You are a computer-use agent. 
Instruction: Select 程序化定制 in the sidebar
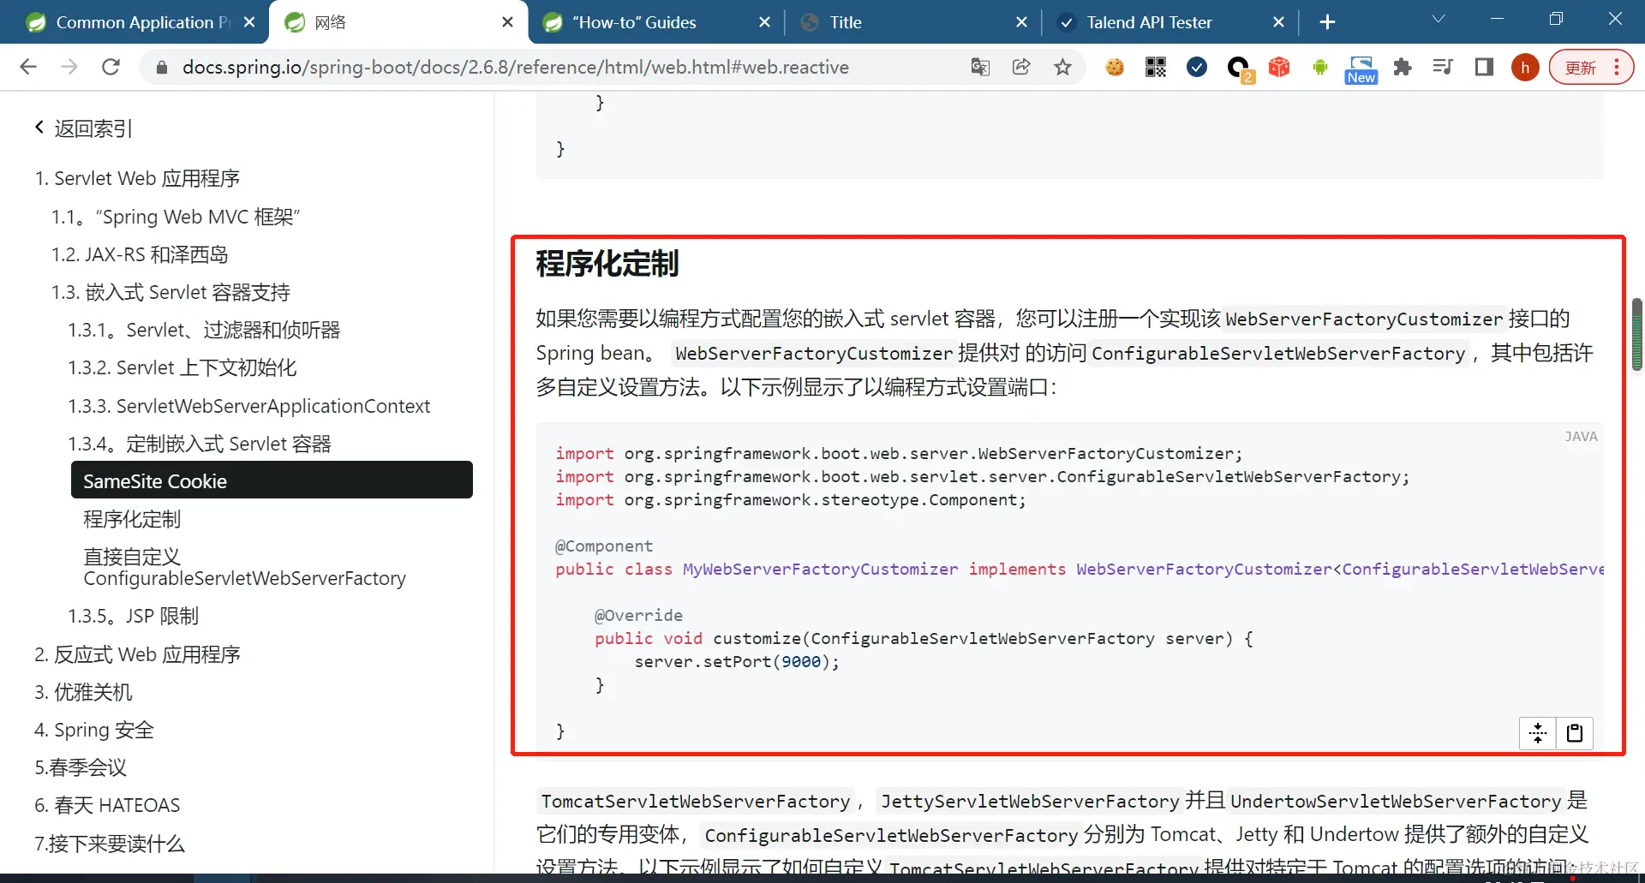coord(132,519)
